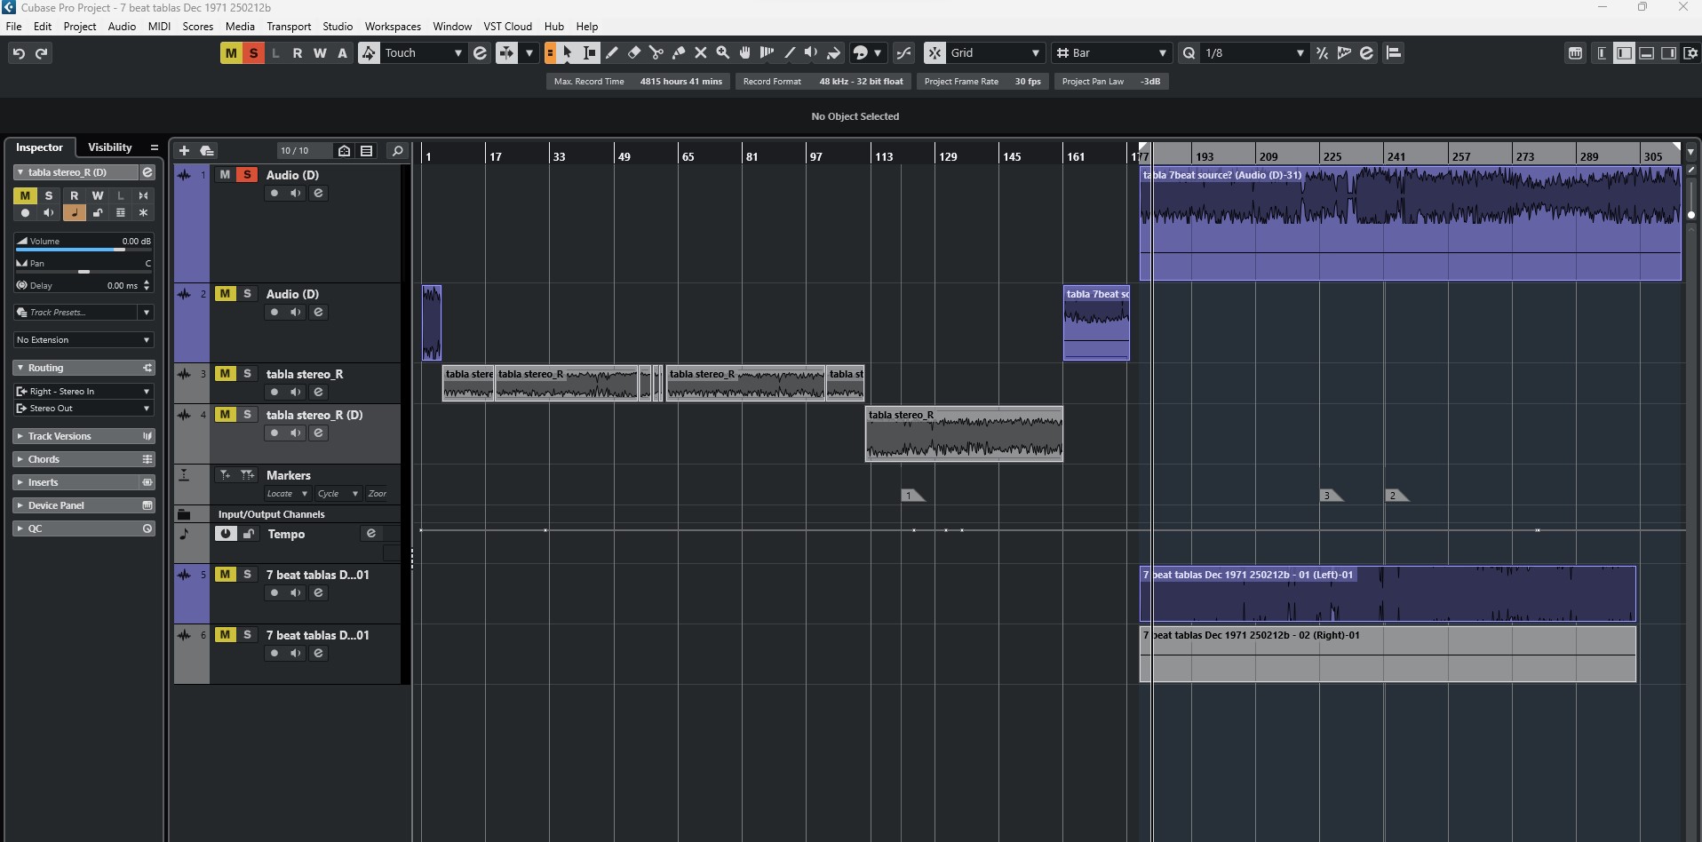The width and height of the screenshot is (1702, 842).
Task: Toggle monitor on track 4 tabla stereo_R (D)
Action: (296, 433)
